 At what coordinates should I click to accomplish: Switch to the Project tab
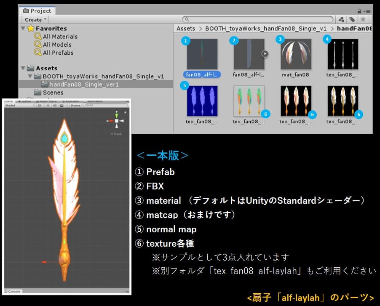point(37,11)
